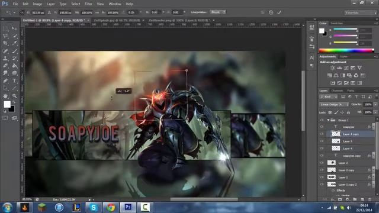Image resolution: width=379 pixels, height=213 pixels.
Task: Select the Move tool
Action: 14,28
